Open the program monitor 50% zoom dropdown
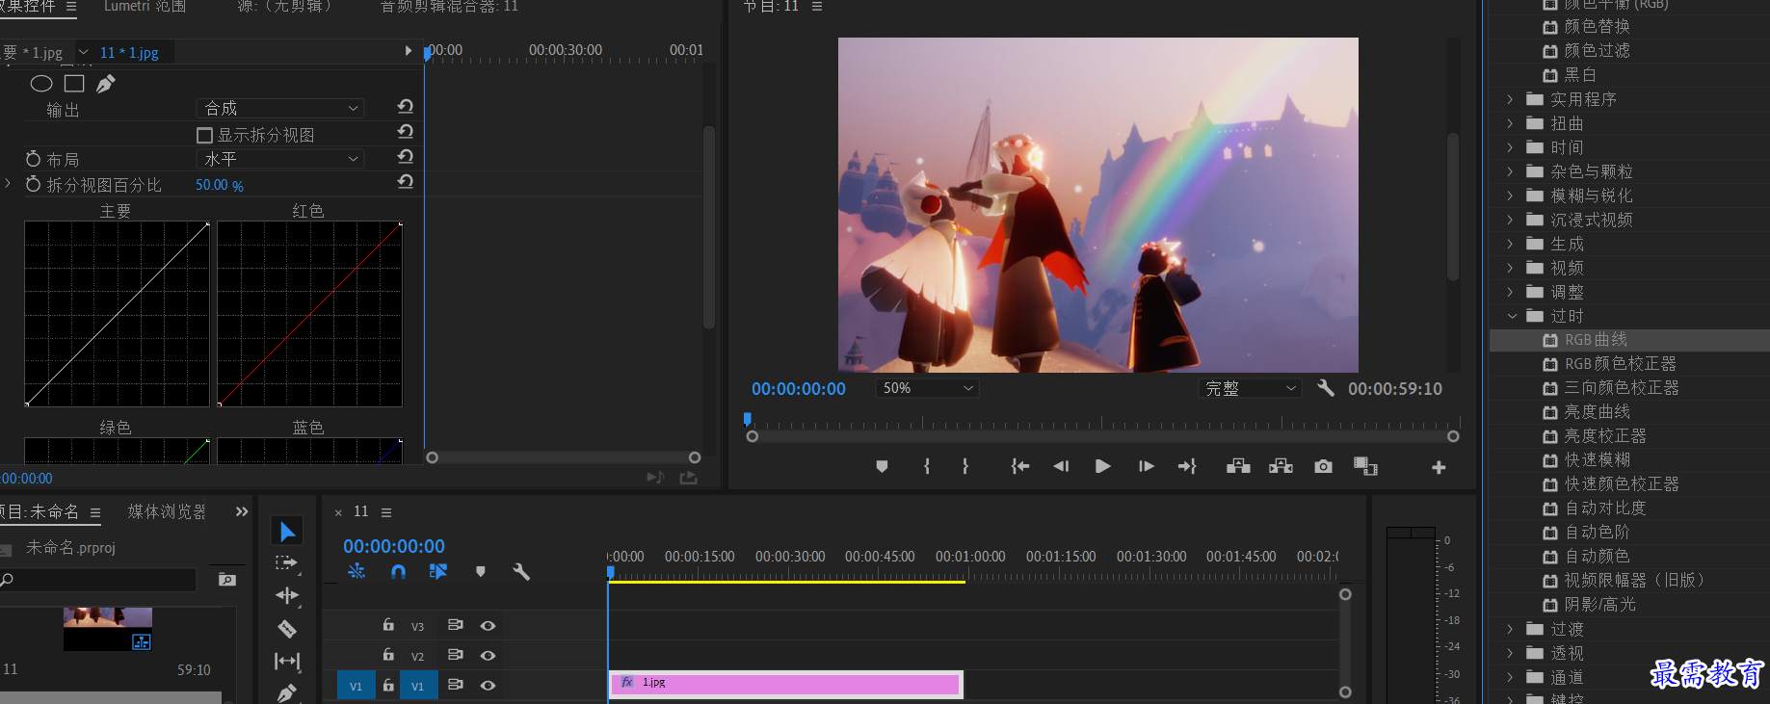This screenshot has width=1770, height=704. point(926,388)
